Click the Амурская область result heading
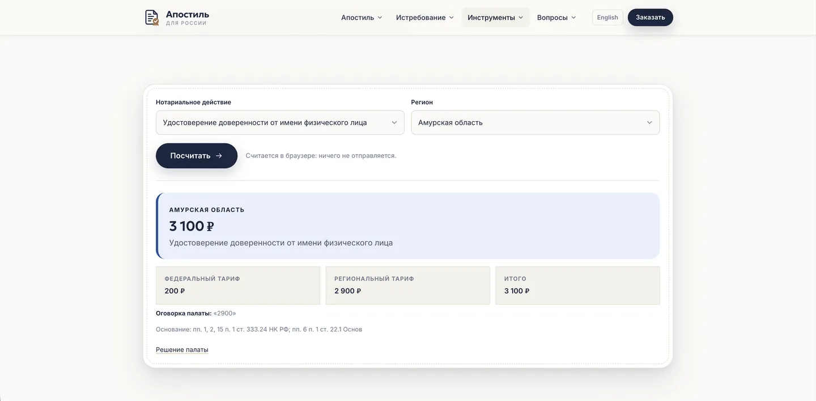This screenshot has height=401, width=816. click(207, 210)
